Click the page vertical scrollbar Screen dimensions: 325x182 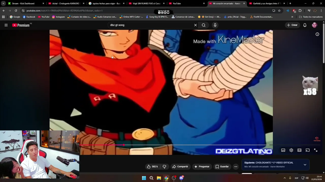[324, 43]
